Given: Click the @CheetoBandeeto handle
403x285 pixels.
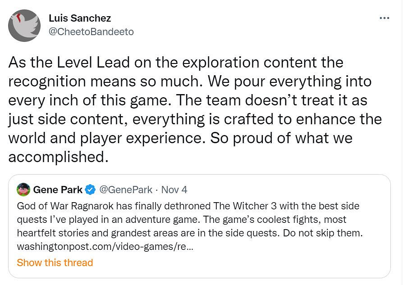Looking at the screenshot, I should (91, 32).
